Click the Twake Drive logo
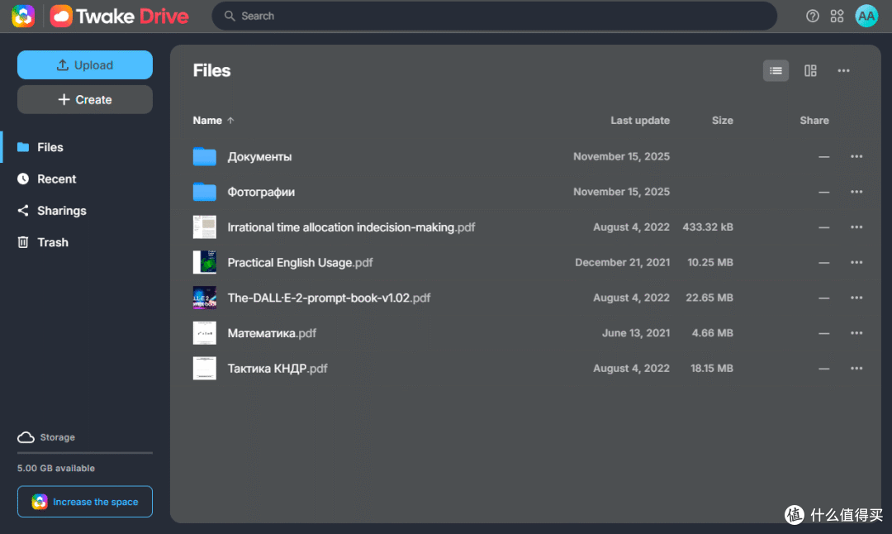892x534 pixels. 119,16
